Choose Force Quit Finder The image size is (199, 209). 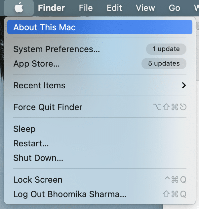48,107
